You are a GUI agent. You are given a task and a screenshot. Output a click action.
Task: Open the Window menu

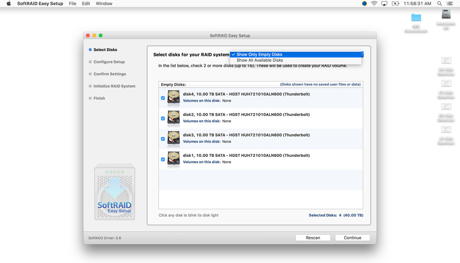coord(104,4)
